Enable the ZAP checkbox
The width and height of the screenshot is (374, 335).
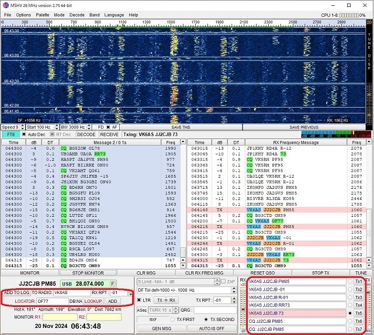pos(223,282)
